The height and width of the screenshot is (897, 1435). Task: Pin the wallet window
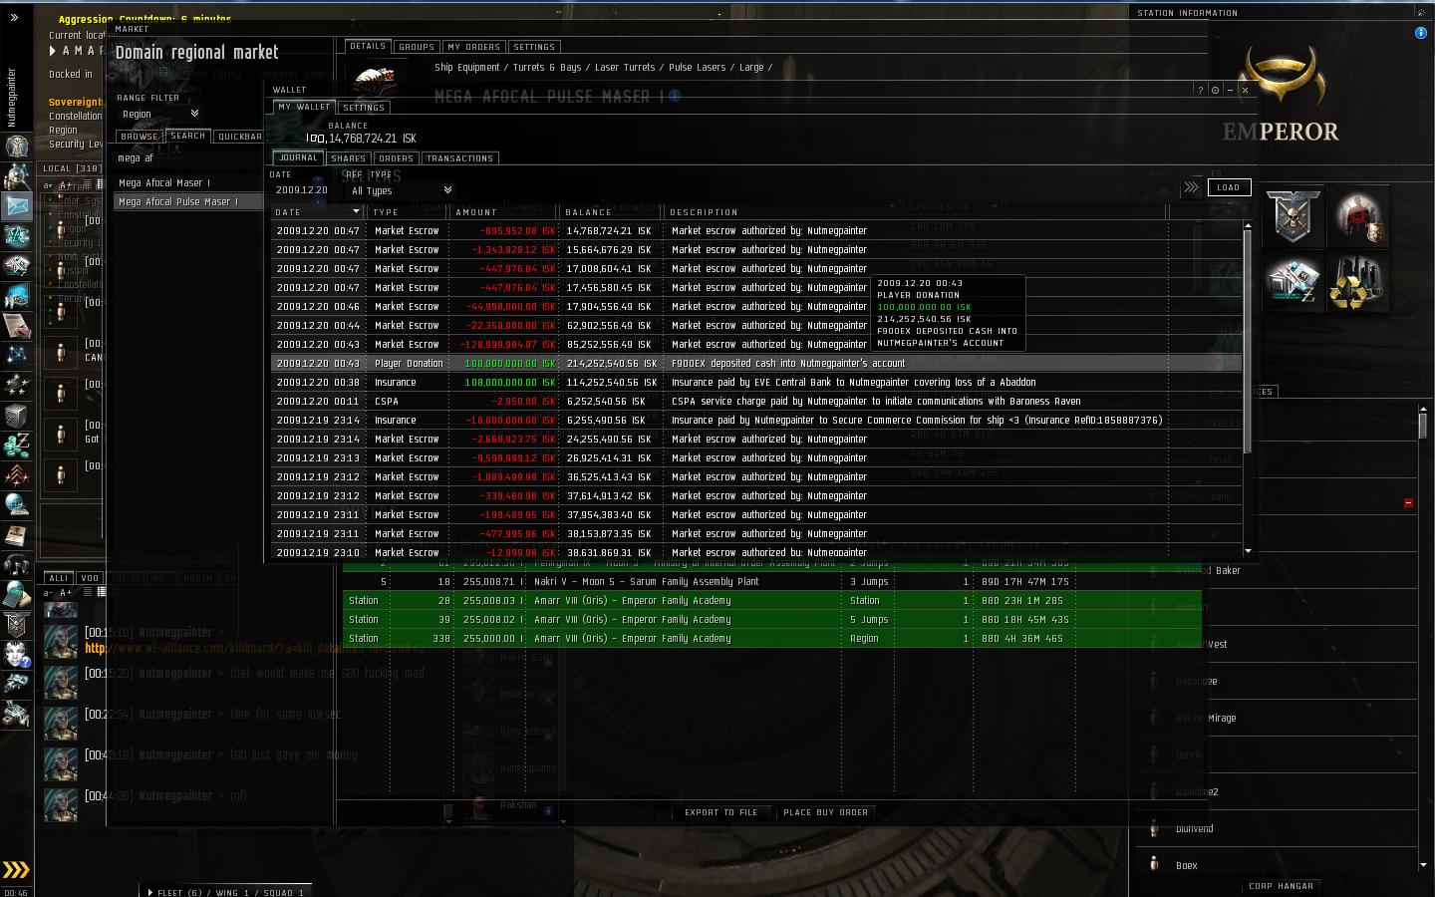tap(1215, 90)
